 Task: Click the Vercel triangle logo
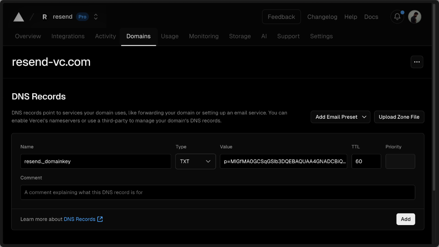19,17
